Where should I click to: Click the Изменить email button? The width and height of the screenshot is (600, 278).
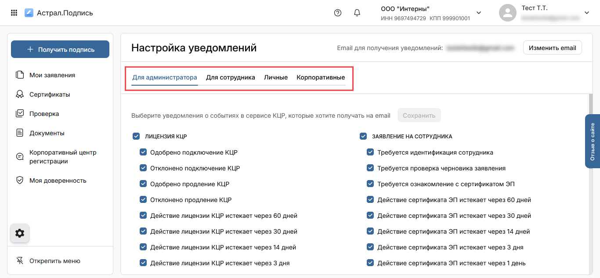(552, 48)
